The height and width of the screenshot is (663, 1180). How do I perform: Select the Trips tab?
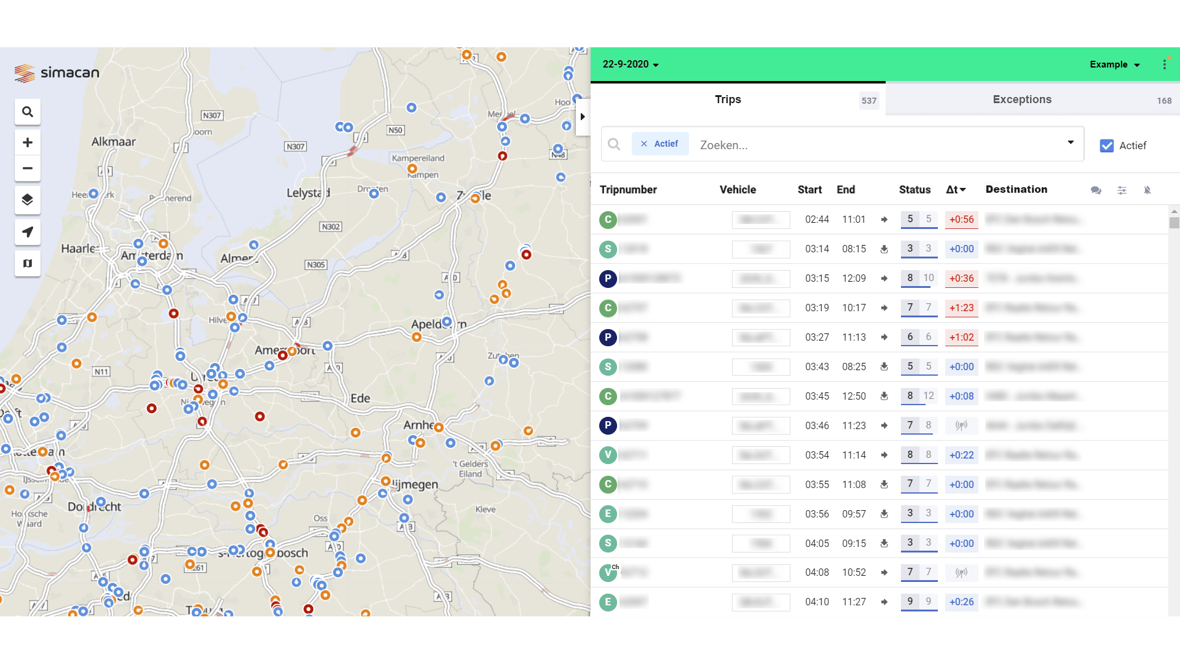728,99
